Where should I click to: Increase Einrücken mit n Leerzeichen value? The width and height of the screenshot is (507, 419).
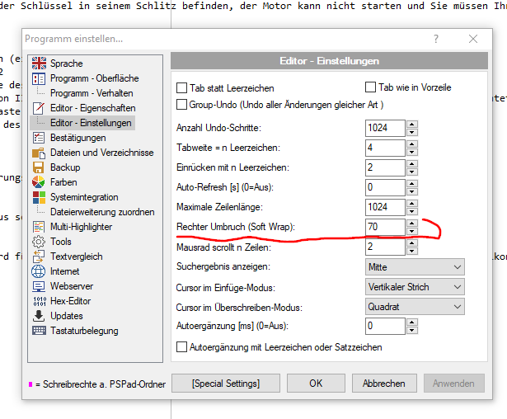point(412,163)
